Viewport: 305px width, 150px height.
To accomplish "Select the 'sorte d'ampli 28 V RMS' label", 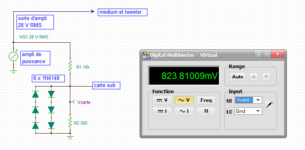I will coord(35,22).
